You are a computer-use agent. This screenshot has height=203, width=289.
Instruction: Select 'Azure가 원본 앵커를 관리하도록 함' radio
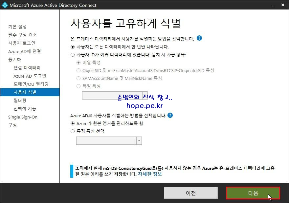click(x=73, y=123)
